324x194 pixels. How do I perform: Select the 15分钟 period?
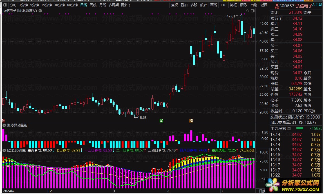pyautogui.click(x=46, y=5)
